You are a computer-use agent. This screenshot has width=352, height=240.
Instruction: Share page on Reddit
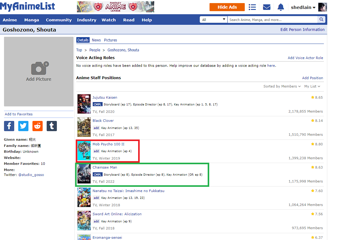(x=37, y=126)
